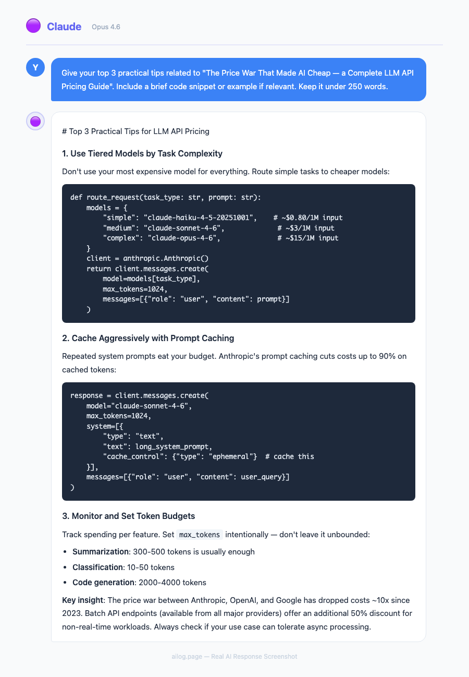Select the Opus 4.6 model label

click(x=106, y=27)
